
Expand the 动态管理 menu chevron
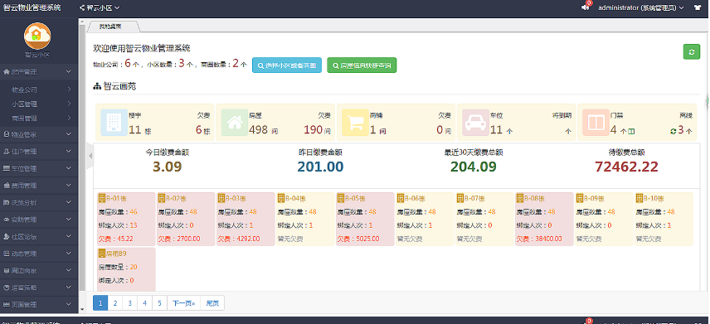(68, 254)
